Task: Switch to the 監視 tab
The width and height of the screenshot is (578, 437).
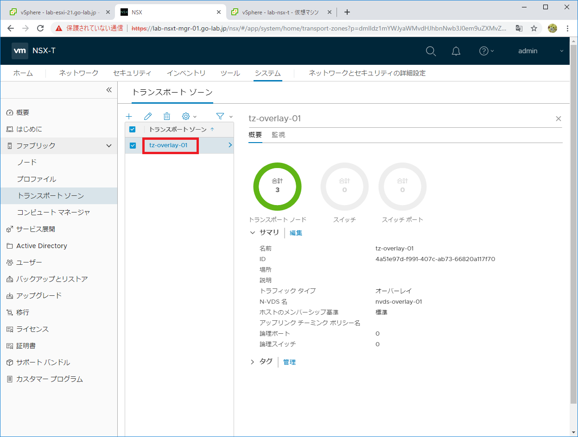Action: point(278,135)
